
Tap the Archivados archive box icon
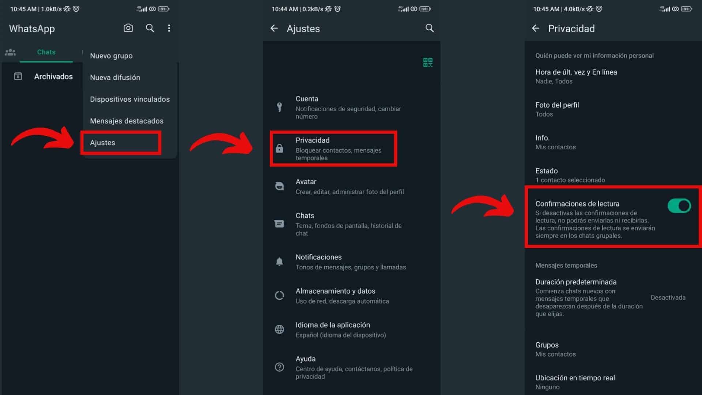pyautogui.click(x=18, y=76)
